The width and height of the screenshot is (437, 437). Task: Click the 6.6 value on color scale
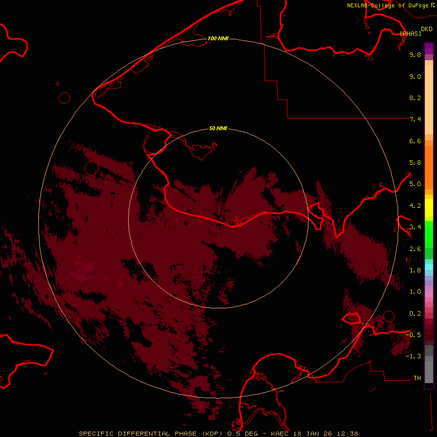415,141
